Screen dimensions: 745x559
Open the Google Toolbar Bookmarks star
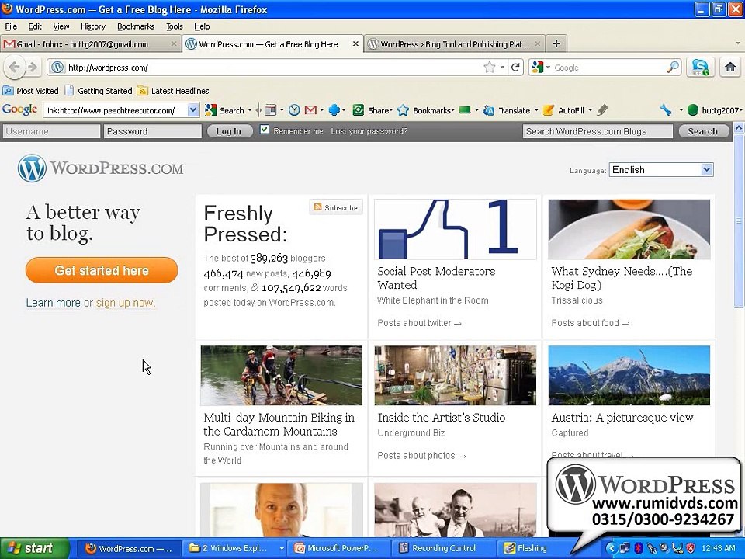(403, 110)
